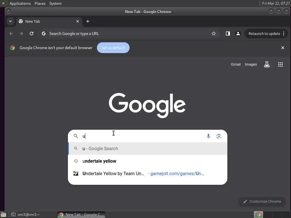Select 'undertale yellow' history suggestion
The height and width of the screenshot is (218, 291).
pyautogui.click(x=148, y=161)
